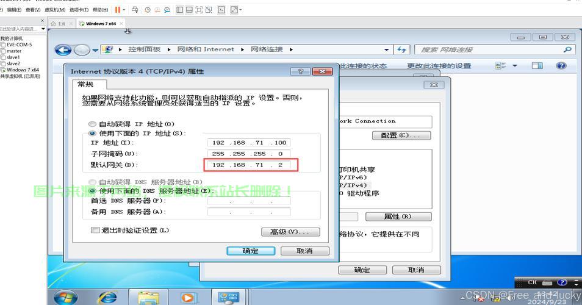Switch to Unity mode icon
This screenshot has height=305, width=582.
(209, 10)
